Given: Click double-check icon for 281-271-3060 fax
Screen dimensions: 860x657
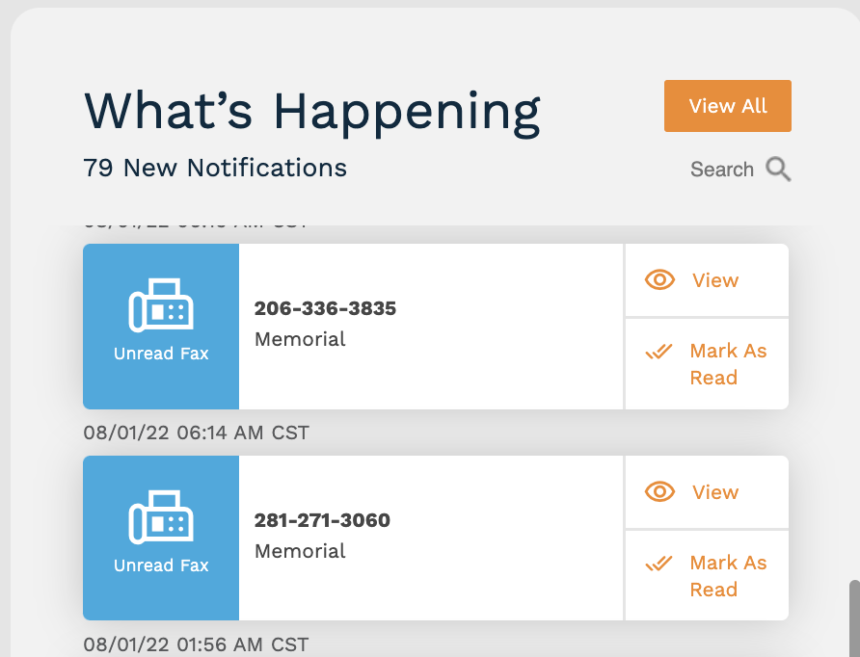Looking at the screenshot, I should click(658, 564).
